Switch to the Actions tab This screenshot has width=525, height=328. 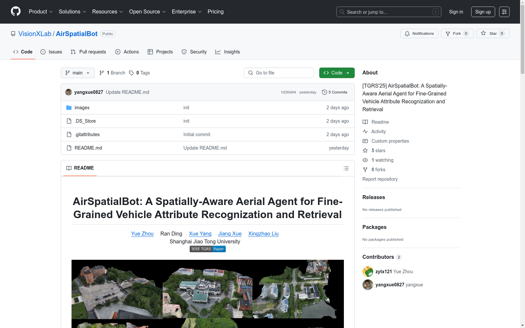tap(127, 52)
